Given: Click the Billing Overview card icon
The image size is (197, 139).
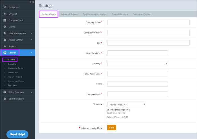Looking at the screenshot, I should click(x=5, y=92).
